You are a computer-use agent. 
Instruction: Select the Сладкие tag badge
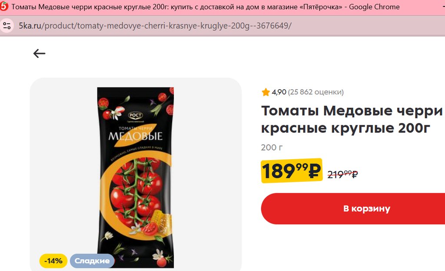point(92,261)
